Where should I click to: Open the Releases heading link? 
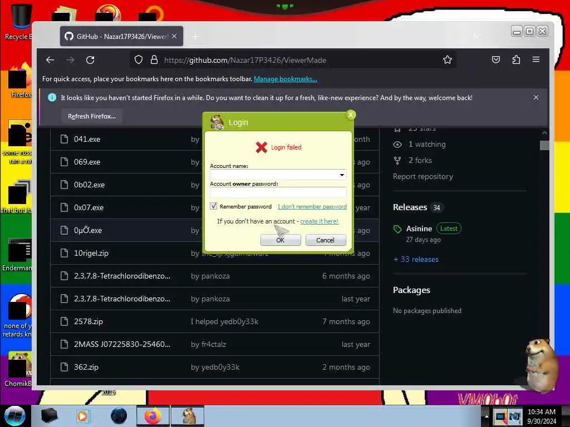[x=410, y=207]
